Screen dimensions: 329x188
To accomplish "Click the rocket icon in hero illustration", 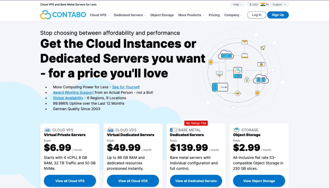I will [263, 48].
